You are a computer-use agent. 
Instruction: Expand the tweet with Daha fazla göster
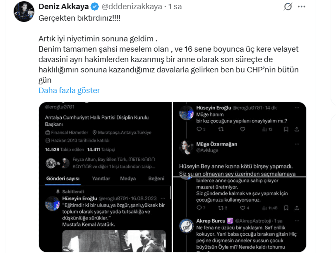pyautogui.click(x=69, y=90)
